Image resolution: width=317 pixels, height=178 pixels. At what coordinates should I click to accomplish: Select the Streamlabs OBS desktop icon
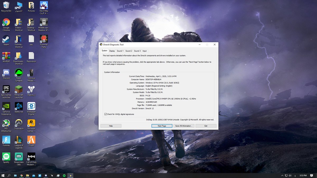click(x=19, y=159)
